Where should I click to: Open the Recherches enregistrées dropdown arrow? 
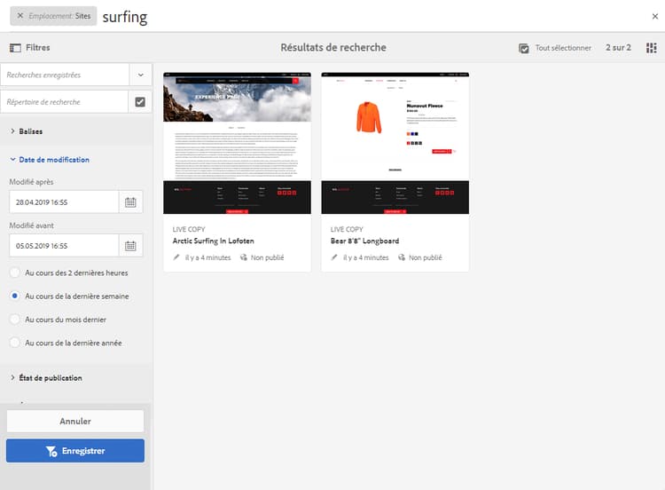click(140, 75)
